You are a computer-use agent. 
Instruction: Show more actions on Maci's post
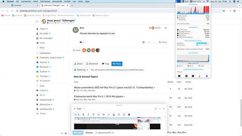pyautogui.click(x=154, y=42)
